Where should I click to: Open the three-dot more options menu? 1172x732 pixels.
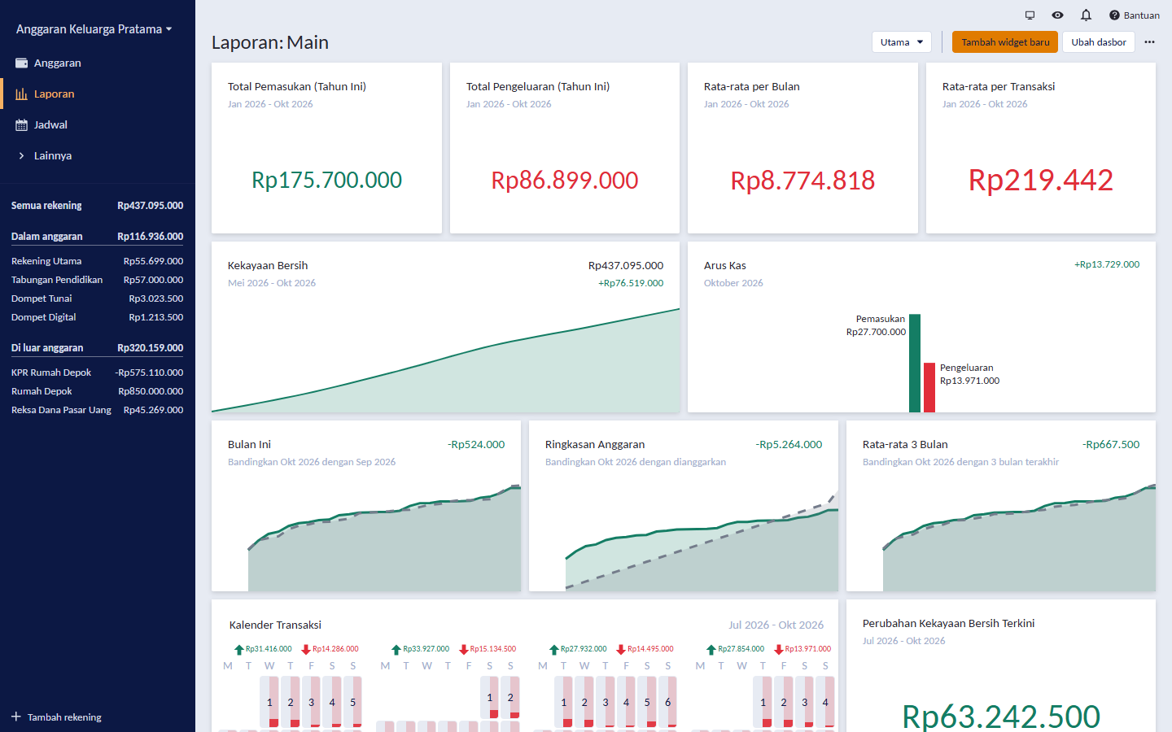(1149, 42)
